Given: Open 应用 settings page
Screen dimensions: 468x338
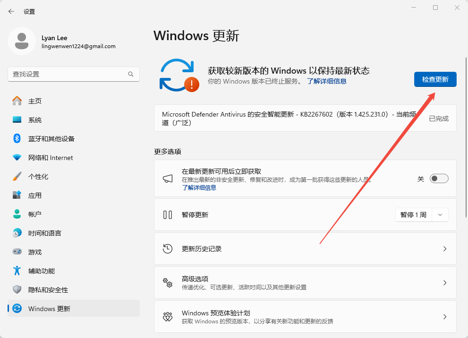Looking at the screenshot, I should (x=74, y=195).
